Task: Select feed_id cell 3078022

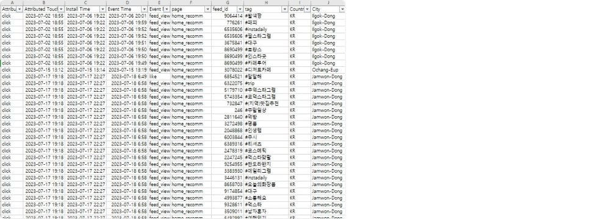Action: 228,69
